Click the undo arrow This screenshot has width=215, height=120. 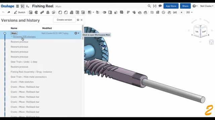pos(3,12)
